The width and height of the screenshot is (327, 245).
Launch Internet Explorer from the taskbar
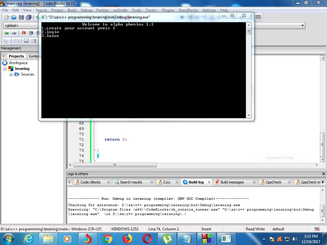tap(28, 239)
